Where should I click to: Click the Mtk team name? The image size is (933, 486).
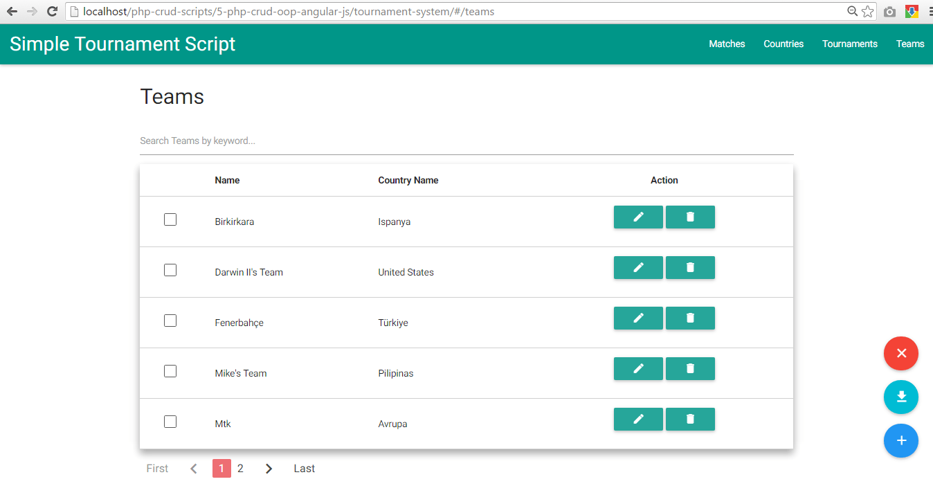[x=223, y=424]
